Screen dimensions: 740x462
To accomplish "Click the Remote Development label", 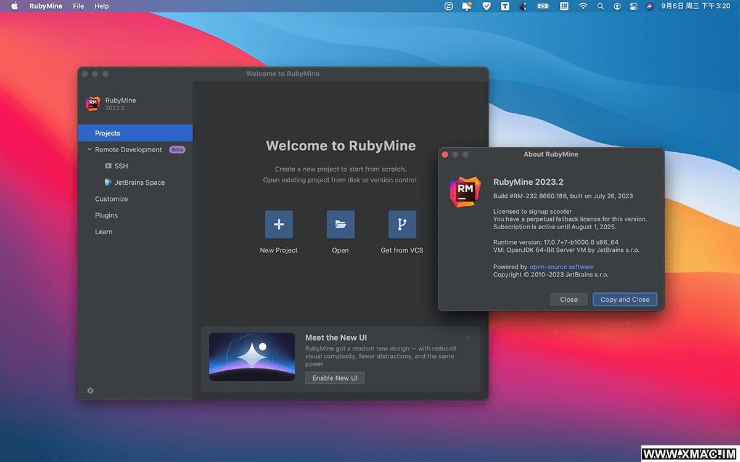I will (x=128, y=150).
